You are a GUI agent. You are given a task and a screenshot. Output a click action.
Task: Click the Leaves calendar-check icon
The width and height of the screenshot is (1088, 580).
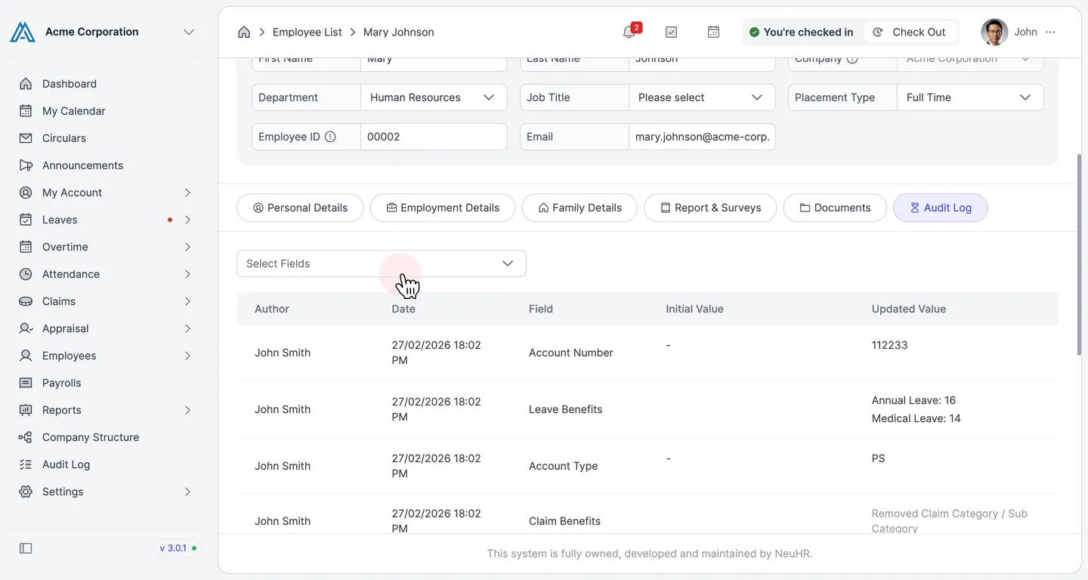point(26,220)
